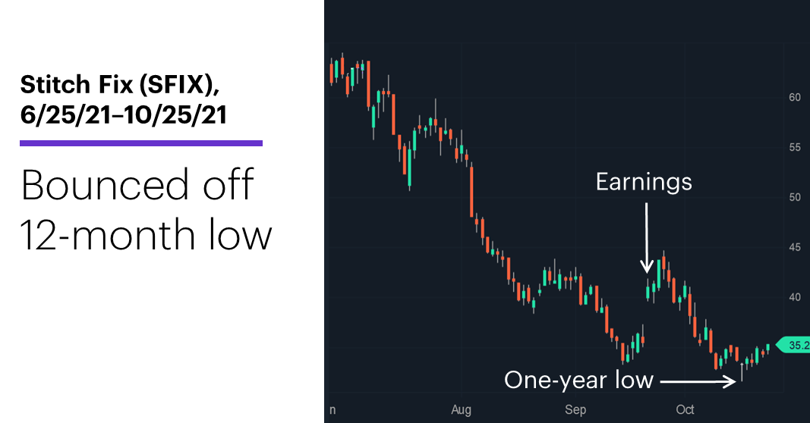This screenshot has width=810, height=423.
Task: Click the 55 price axis label
Action: click(795, 147)
